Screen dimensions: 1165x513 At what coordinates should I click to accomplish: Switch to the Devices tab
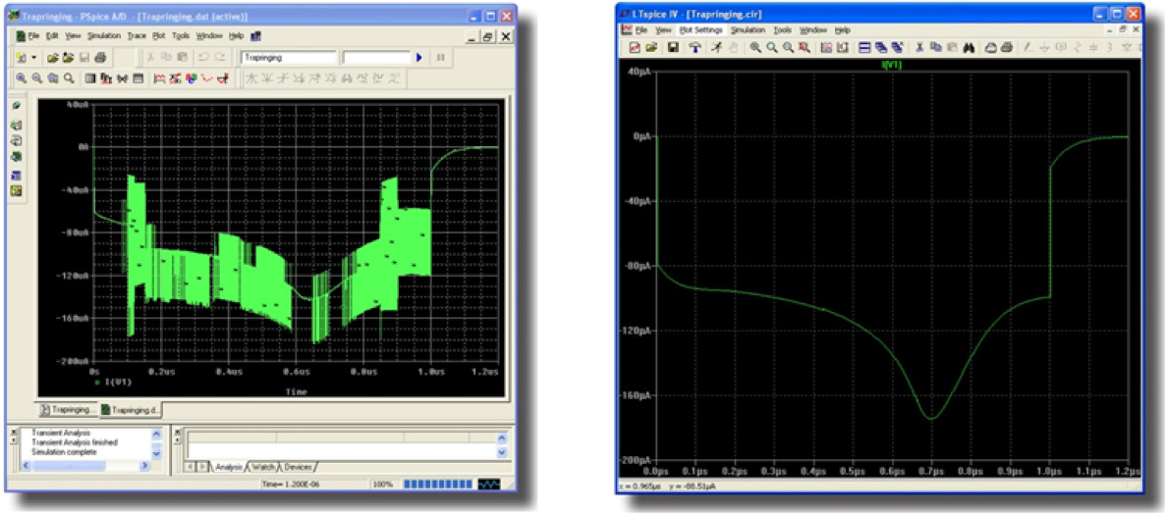click(x=297, y=466)
